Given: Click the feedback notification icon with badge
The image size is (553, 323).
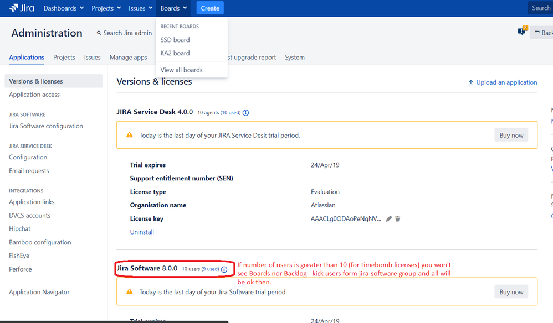Looking at the screenshot, I should tap(523, 31).
